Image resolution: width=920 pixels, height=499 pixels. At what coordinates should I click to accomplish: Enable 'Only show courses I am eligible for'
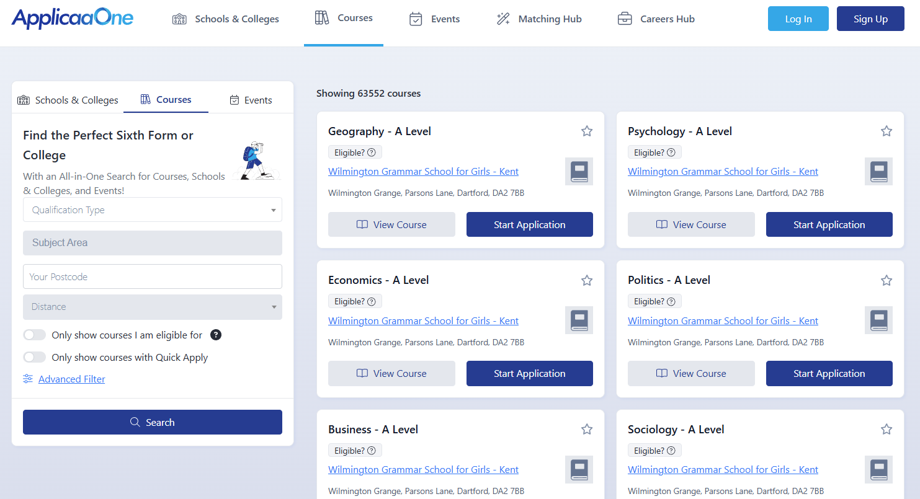(x=34, y=335)
